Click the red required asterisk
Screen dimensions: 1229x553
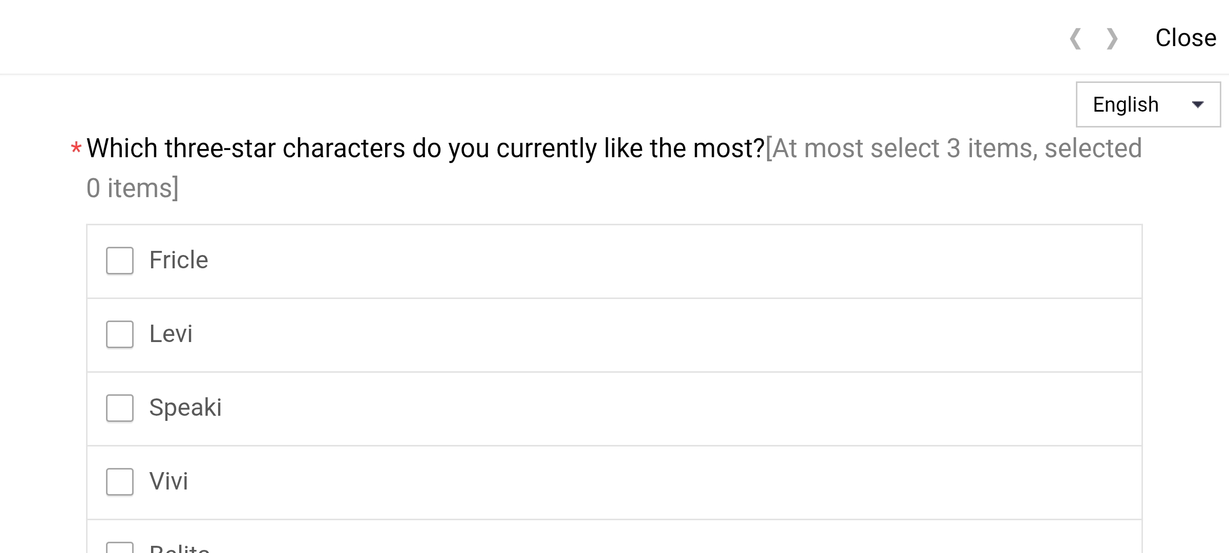[x=76, y=149]
